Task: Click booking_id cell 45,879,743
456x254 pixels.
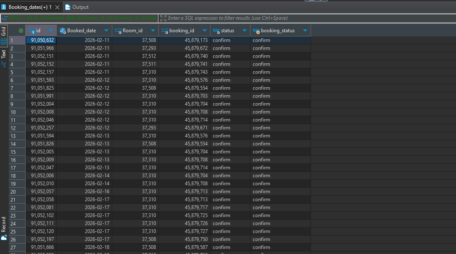Action: point(185,72)
